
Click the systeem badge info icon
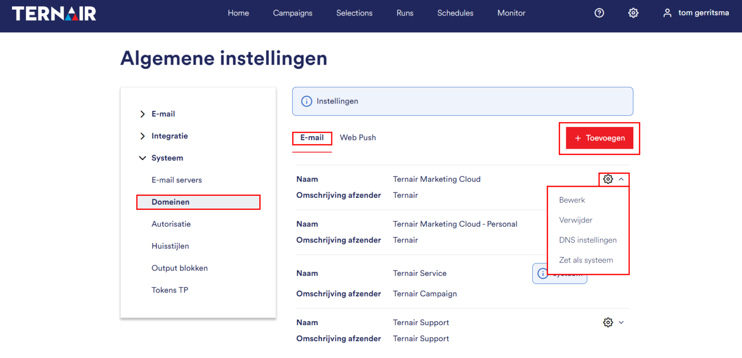click(543, 274)
